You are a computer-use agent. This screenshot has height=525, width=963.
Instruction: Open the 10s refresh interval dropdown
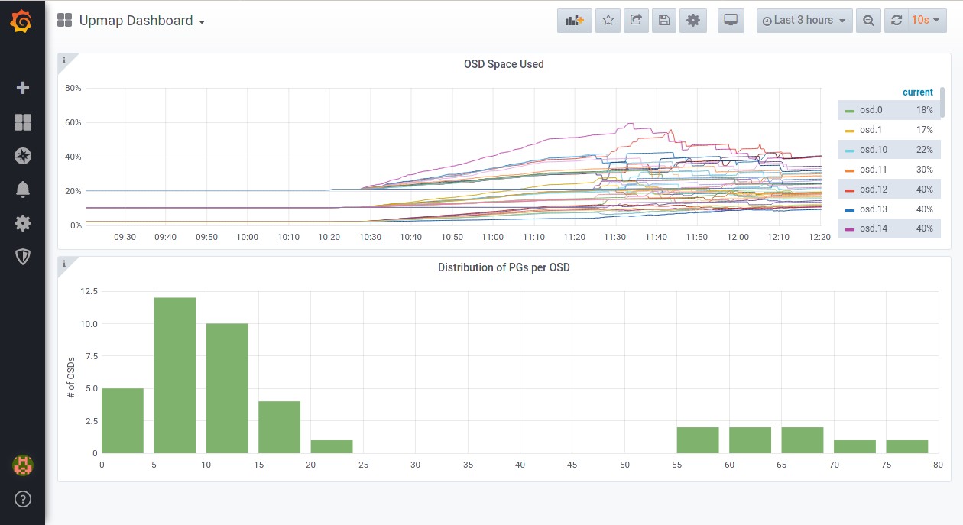coord(927,21)
